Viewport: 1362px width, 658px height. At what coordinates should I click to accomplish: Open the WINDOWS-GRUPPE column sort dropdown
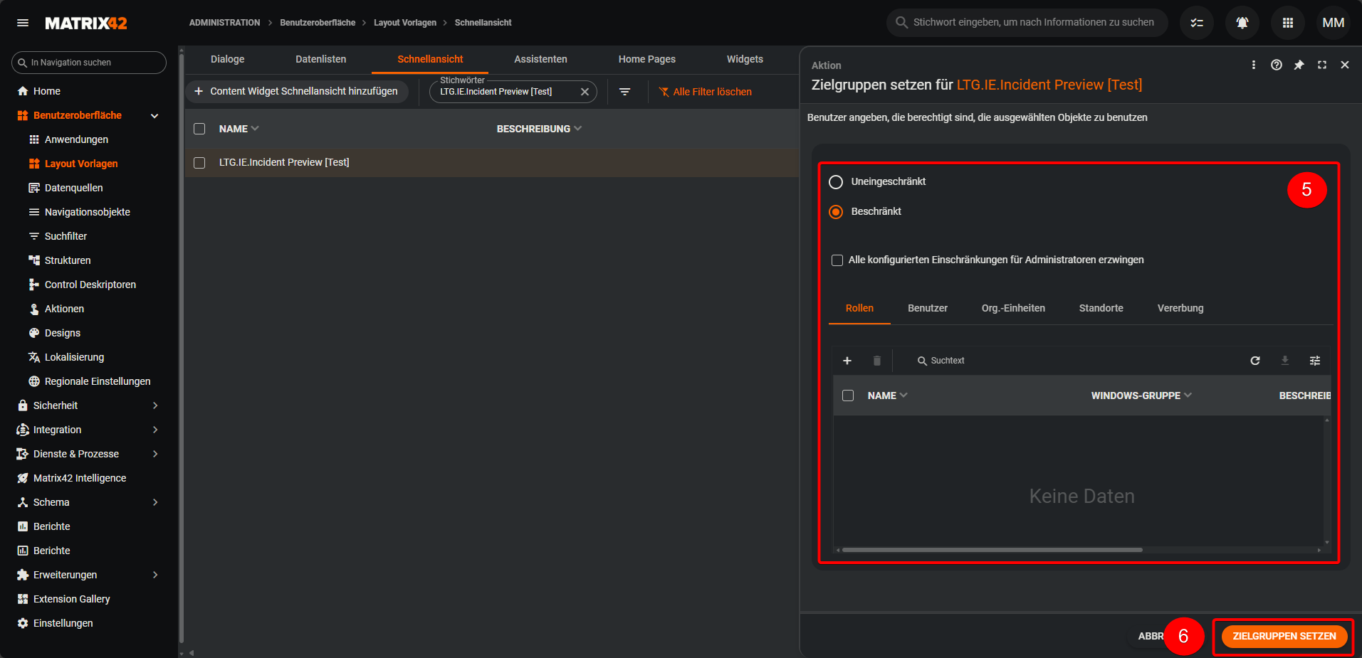click(x=1188, y=396)
